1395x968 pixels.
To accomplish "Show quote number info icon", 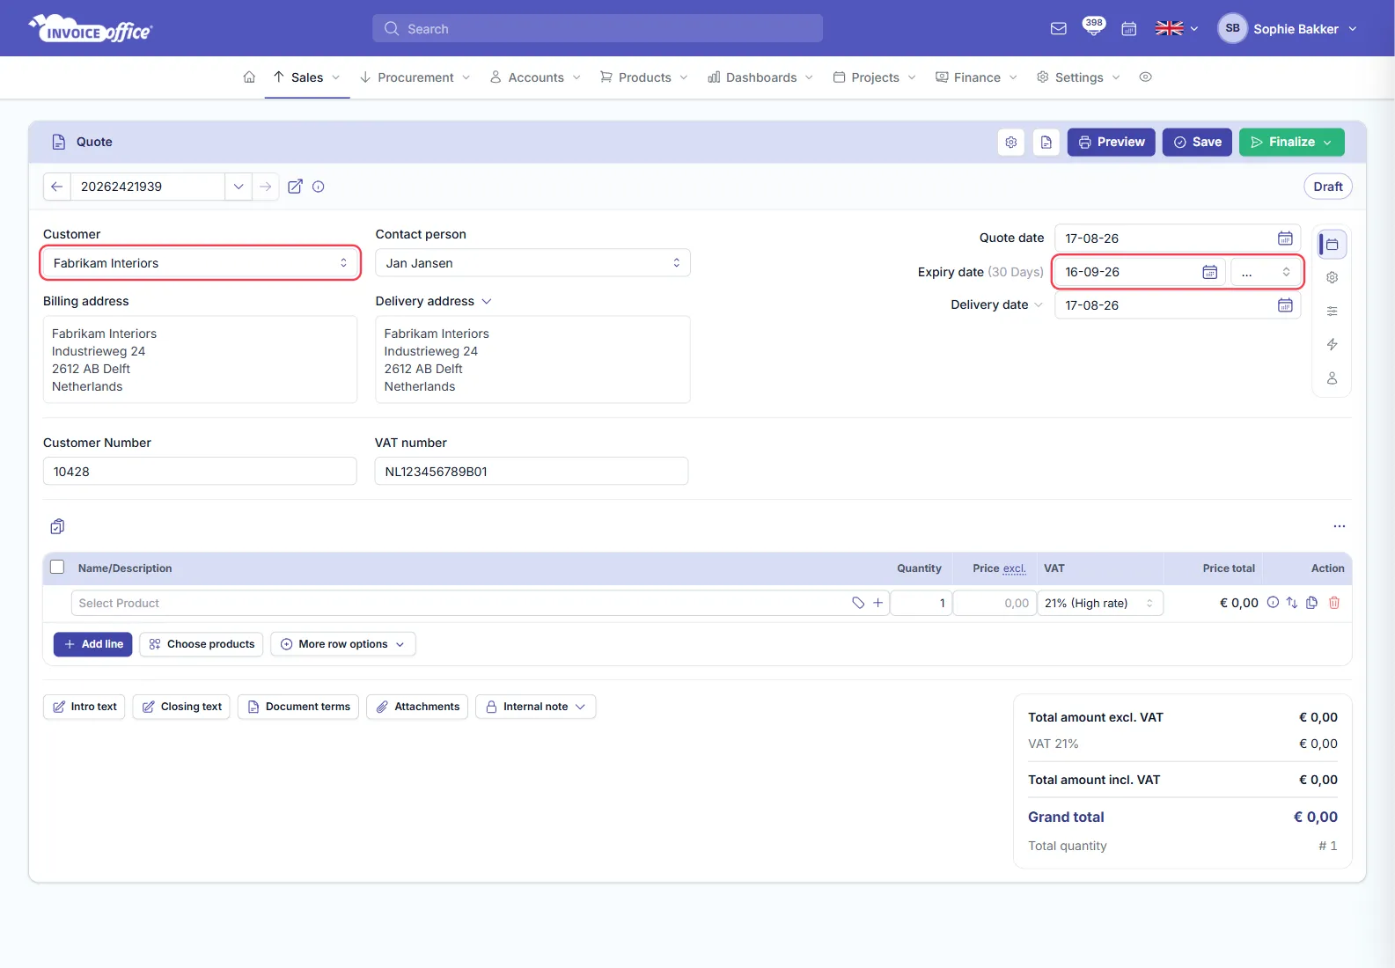I will click(319, 187).
